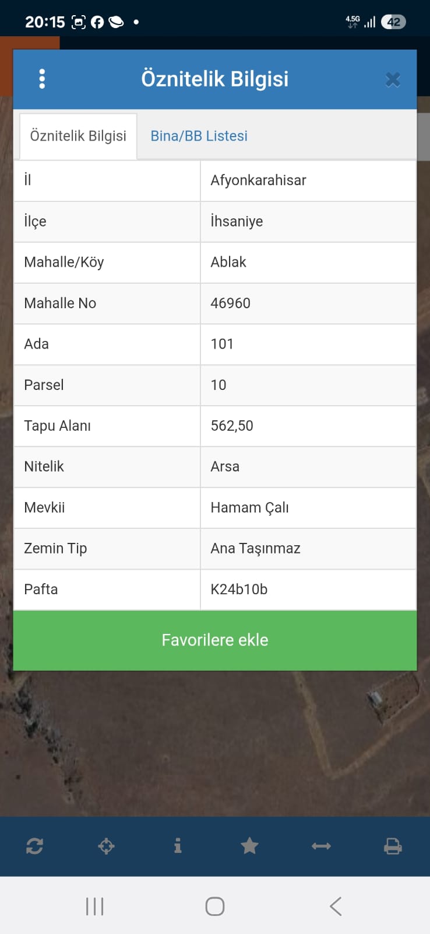Close the Öznitelik Bilgisi dialog
This screenshot has width=430, height=934.
point(393,79)
